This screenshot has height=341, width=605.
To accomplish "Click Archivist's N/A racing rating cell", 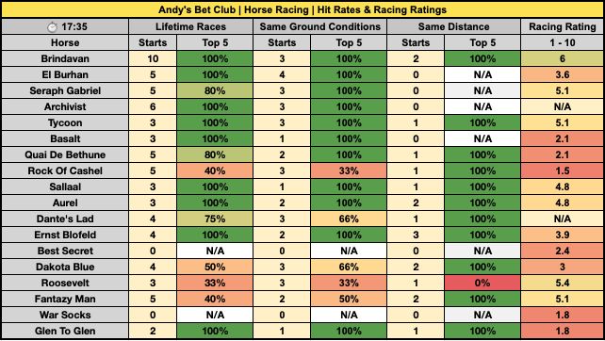I will coord(563,106).
